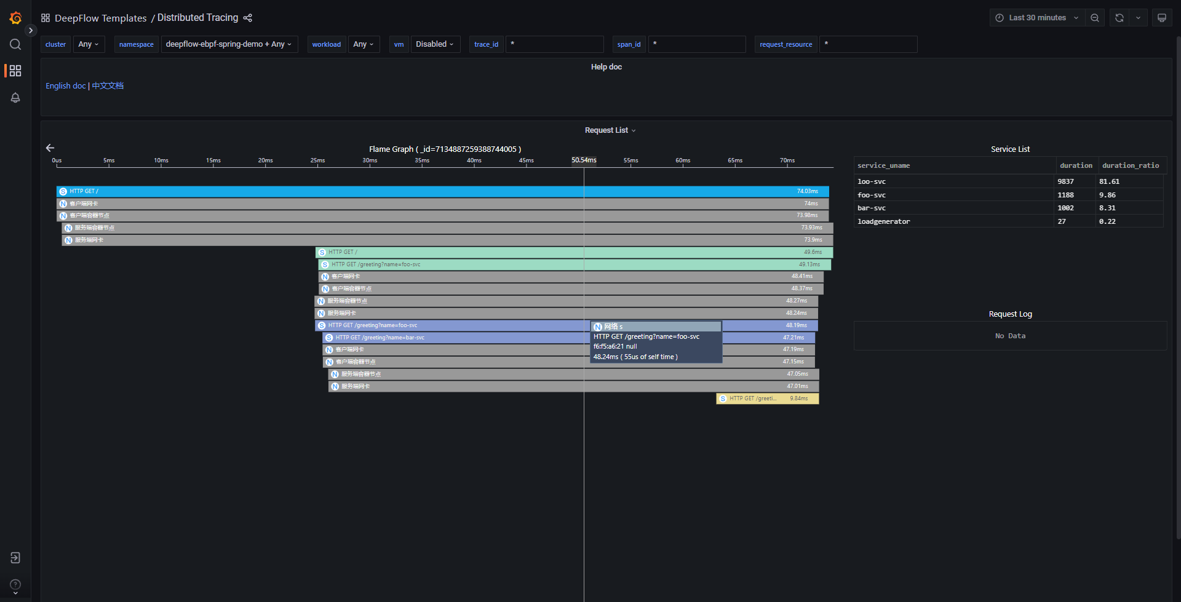Open the help question-mark icon
The height and width of the screenshot is (602, 1181).
coord(15,584)
